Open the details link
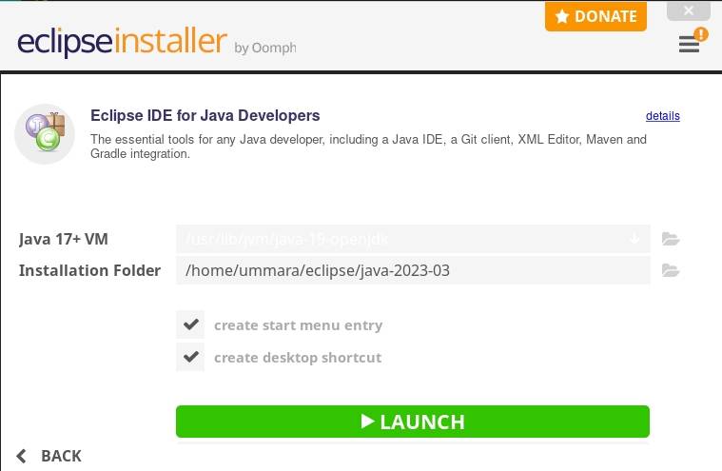The height and width of the screenshot is (471, 722). pos(663,116)
